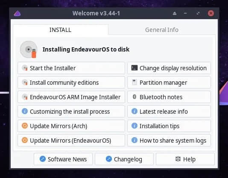Viewport: 228px width, 178px height.
Task: Click the Bluetooth notes icon
Action: coord(134,97)
